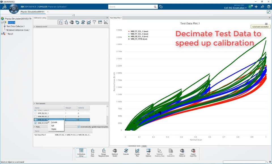
Task: Click the user profile avatar
Action: [250, 7]
